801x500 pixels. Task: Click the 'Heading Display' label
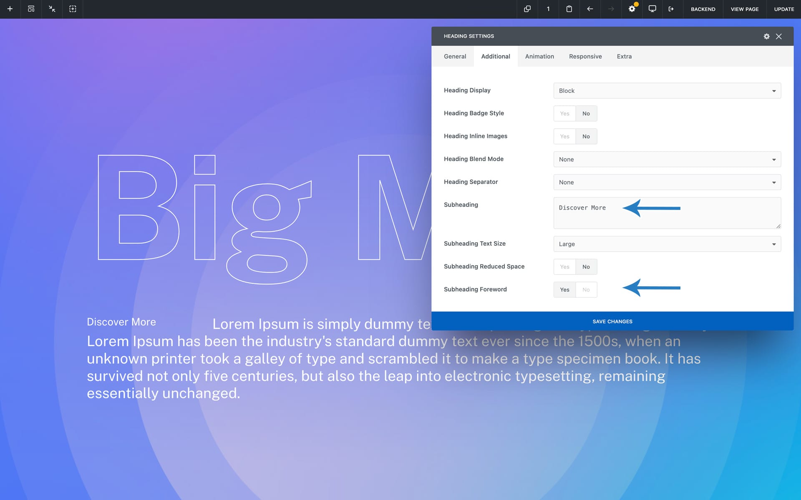pos(467,90)
